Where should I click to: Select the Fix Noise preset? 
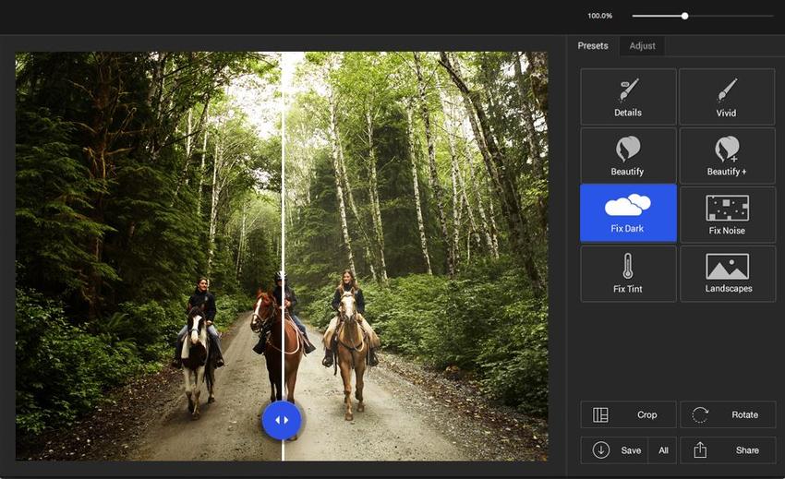727,214
